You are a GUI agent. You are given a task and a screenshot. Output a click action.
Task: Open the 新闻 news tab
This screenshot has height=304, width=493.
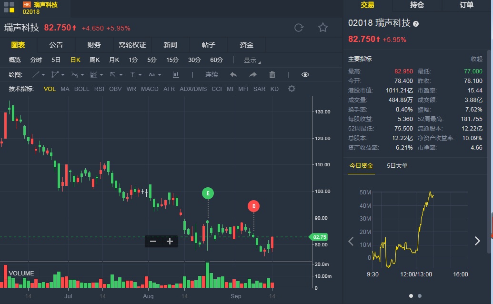(x=170, y=45)
